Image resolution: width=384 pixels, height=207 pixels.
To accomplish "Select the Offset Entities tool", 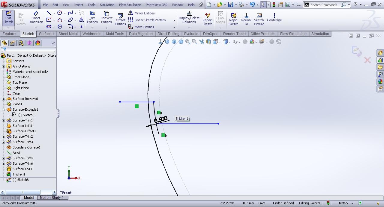I will [120, 19].
